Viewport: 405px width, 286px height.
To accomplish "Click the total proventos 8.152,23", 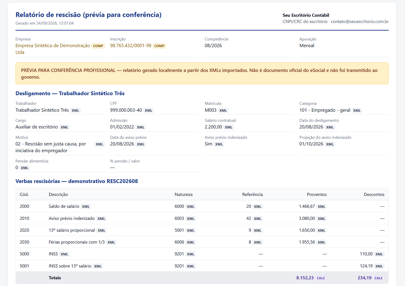I will point(305,278).
